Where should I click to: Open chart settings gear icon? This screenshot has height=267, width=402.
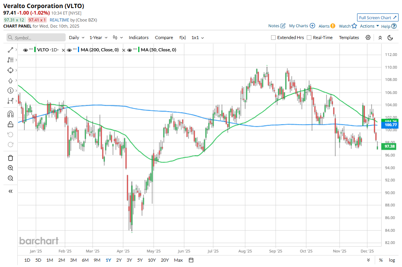(368, 38)
